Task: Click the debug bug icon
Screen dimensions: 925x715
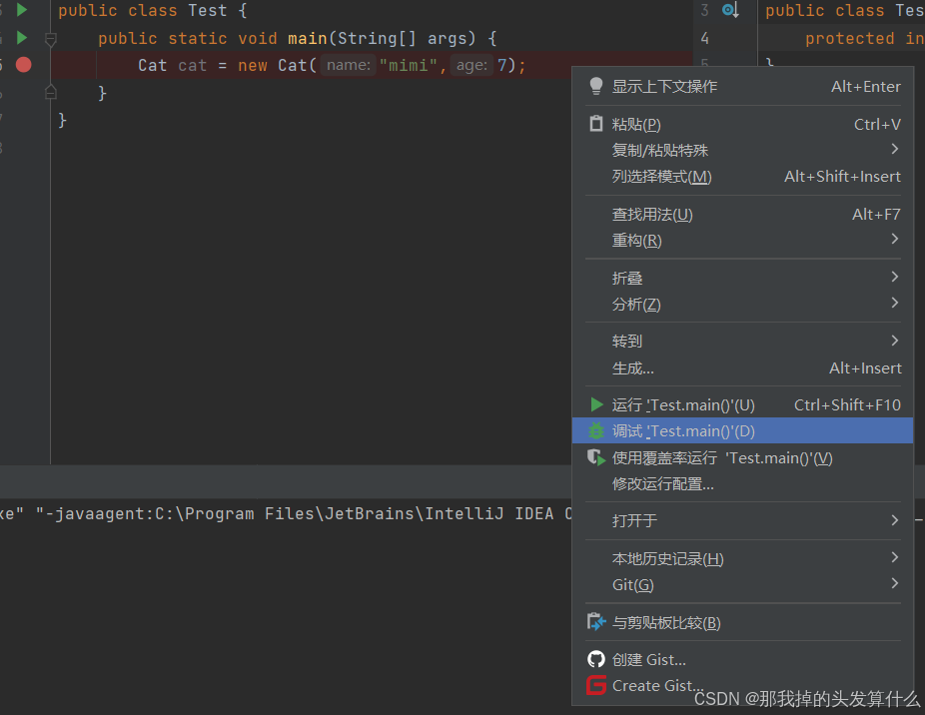Action: click(596, 431)
